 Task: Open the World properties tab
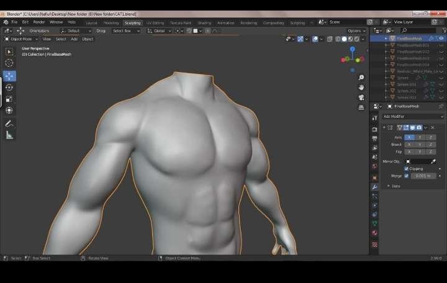375,166
